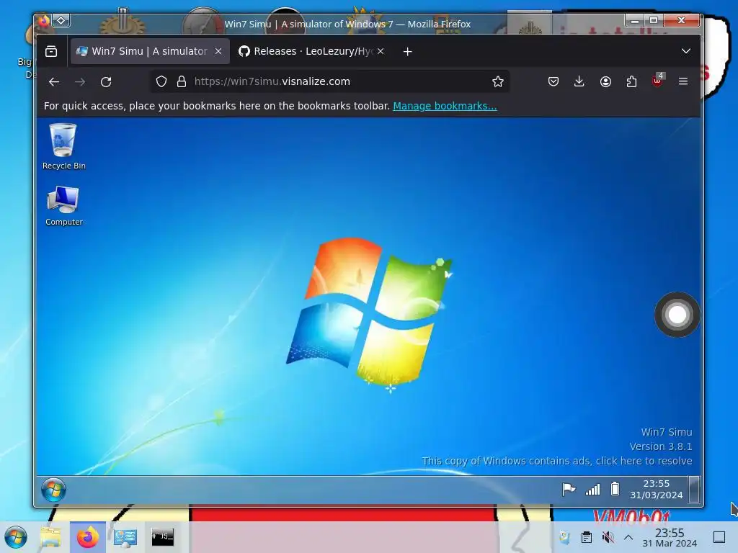
Task: Tap the floating round assistive button
Action: coord(677,315)
